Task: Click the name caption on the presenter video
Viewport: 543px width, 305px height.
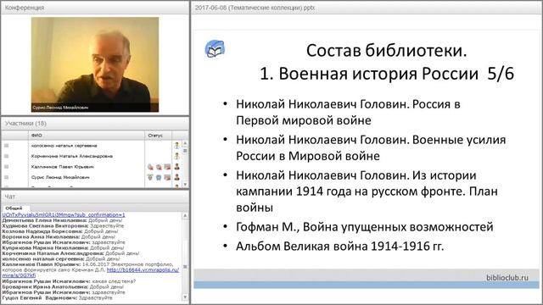Action: point(60,108)
